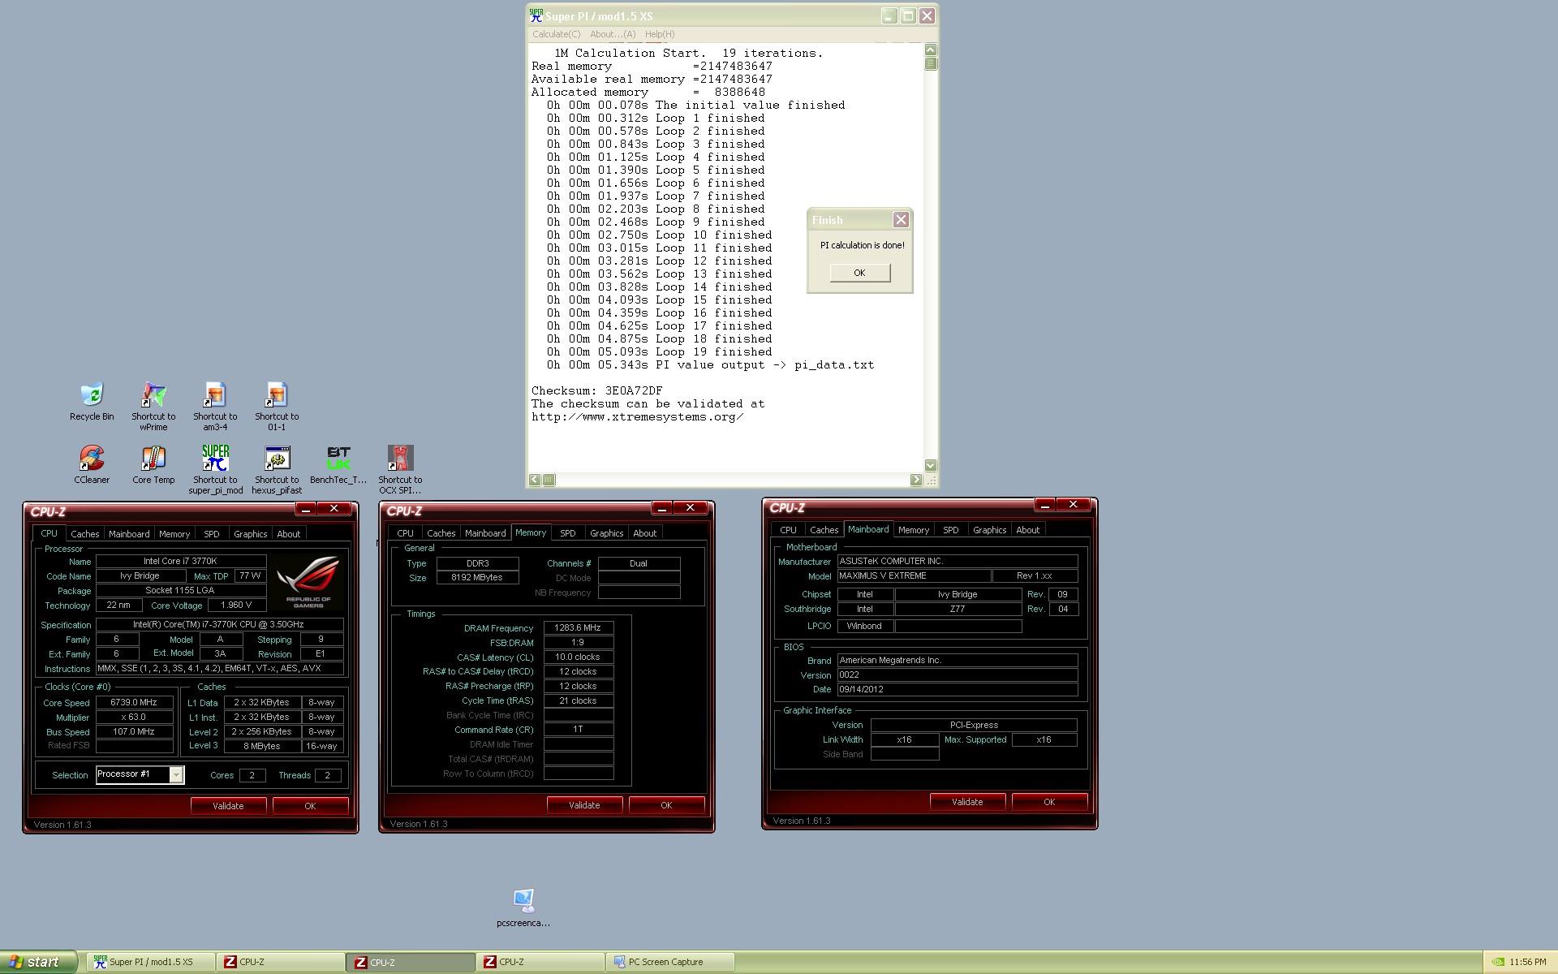
Task: Click the Core Voltage 1.960 V field
Action: 236,606
